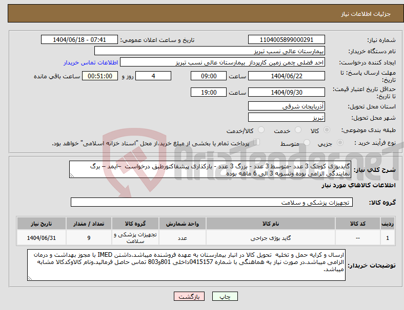Screen dimensions: 404x310
Task: Click the validity time field 19:00
Action: click(209, 92)
